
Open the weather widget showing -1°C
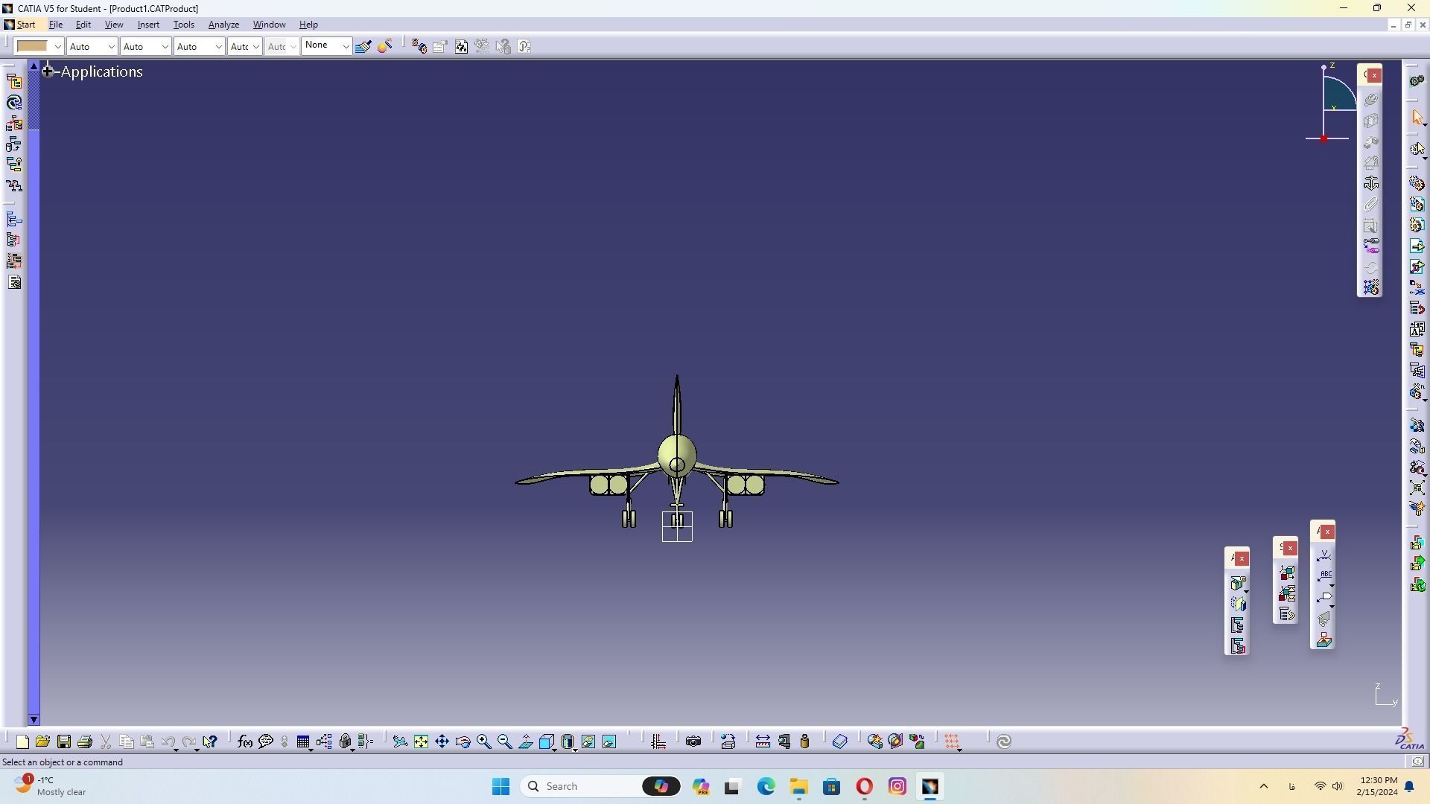point(51,786)
